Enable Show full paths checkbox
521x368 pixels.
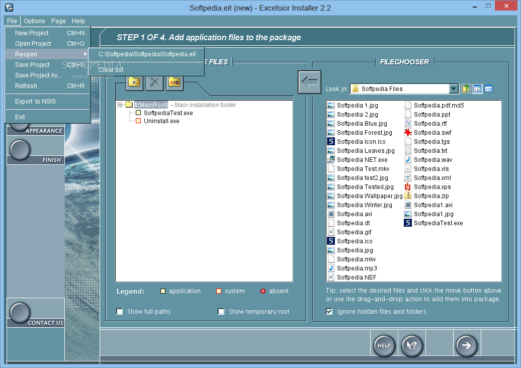pyautogui.click(x=120, y=312)
